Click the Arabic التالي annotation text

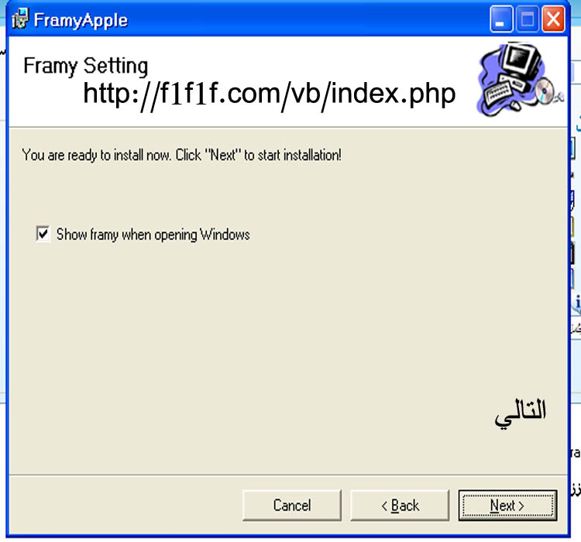point(521,413)
